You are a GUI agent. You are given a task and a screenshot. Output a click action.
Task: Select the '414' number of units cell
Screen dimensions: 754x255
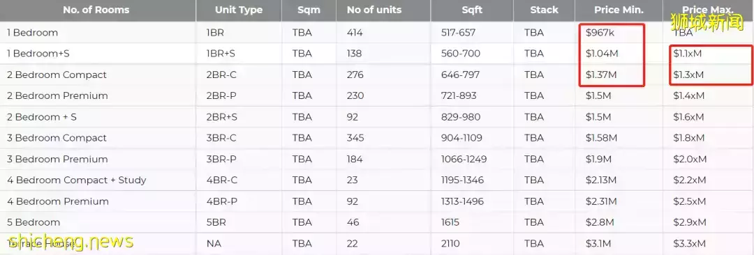point(355,33)
